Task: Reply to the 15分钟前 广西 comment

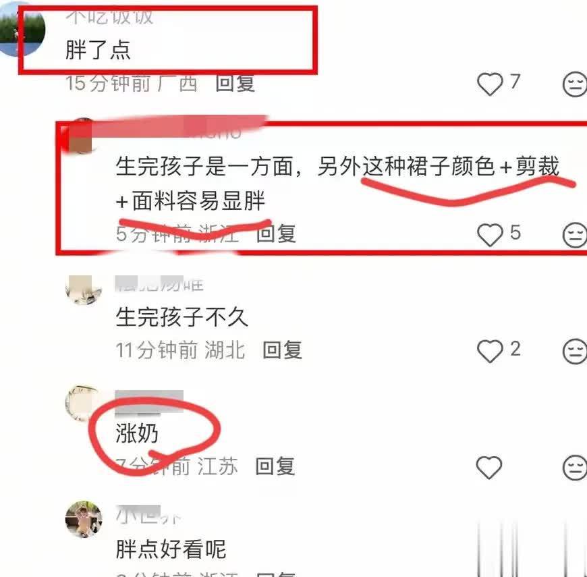Action: click(235, 83)
